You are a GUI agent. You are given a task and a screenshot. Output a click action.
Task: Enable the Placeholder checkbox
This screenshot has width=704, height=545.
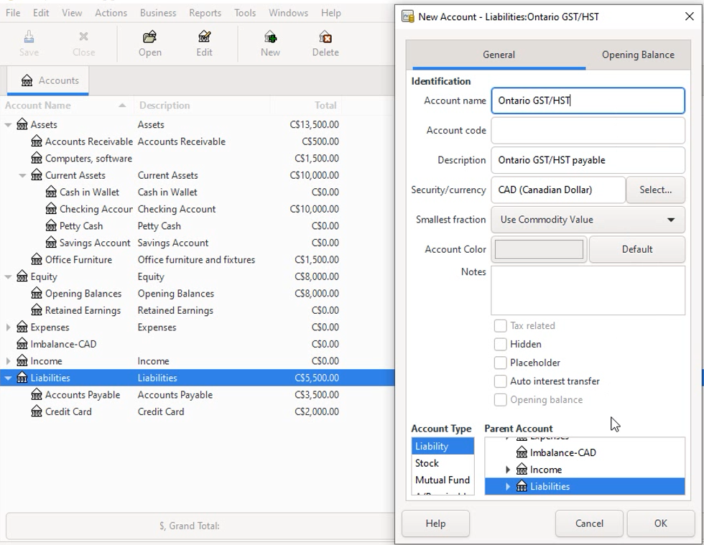tap(500, 363)
